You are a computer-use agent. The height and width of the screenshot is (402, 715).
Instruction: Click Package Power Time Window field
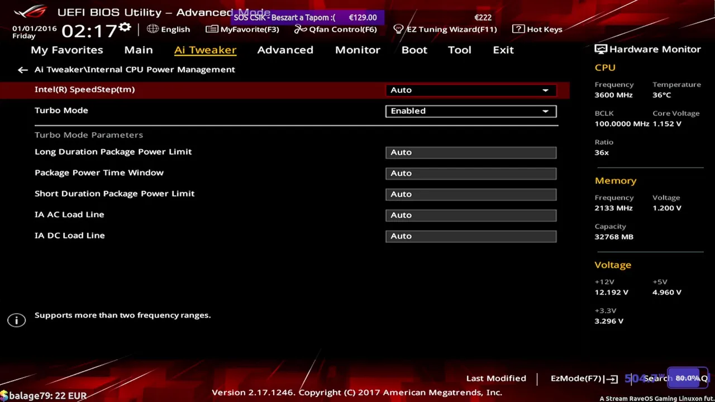(471, 173)
